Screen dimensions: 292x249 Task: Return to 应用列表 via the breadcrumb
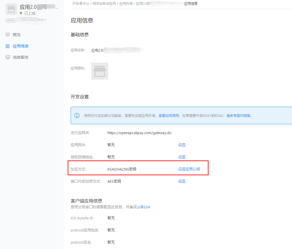(x=126, y=4)
